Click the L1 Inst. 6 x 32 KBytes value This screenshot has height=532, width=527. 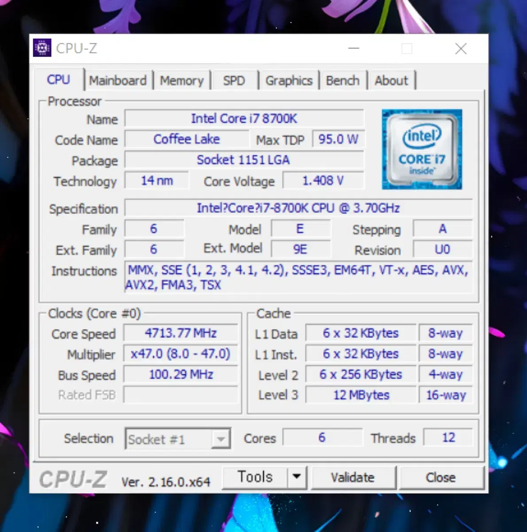[360, 354]
